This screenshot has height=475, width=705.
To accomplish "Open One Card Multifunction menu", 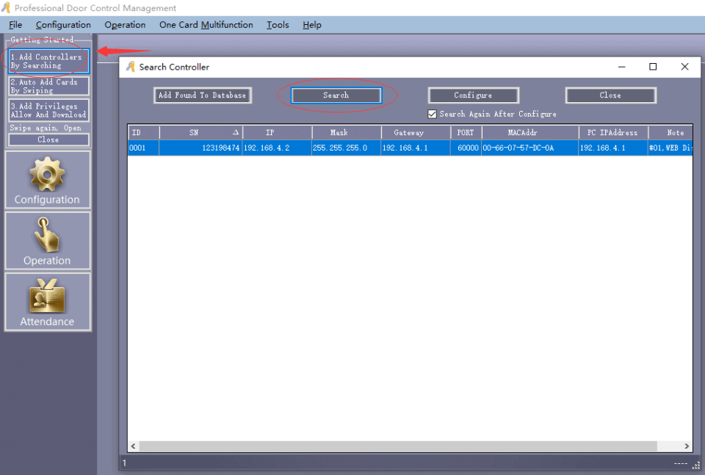I will (x=206, y=25).
